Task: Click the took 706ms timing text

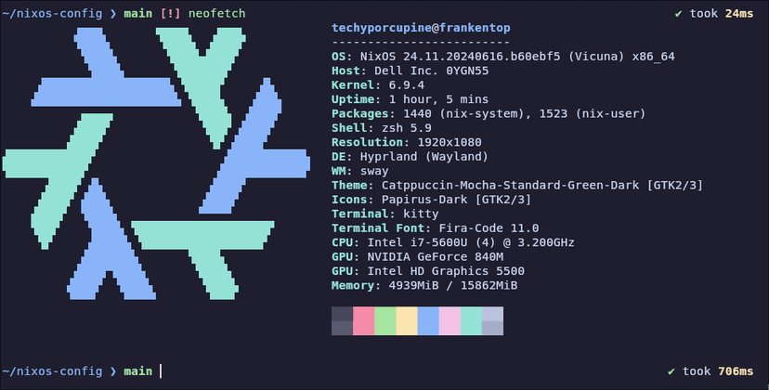Action: tap(718, 371)
